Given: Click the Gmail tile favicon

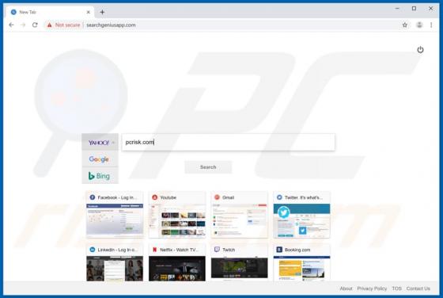Looking at the screenshot, I should [x=217, y=197].
